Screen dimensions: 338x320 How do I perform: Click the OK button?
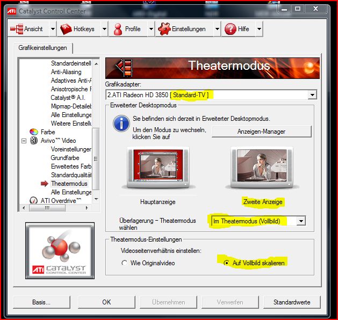click(106, 302)
